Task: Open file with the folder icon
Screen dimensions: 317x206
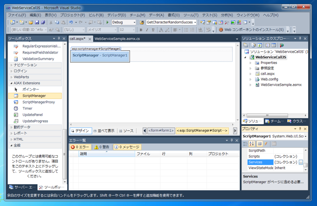Action: (31, 22)
